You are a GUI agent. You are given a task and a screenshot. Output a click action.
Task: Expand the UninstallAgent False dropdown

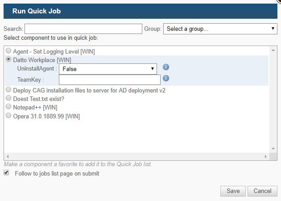108,69
